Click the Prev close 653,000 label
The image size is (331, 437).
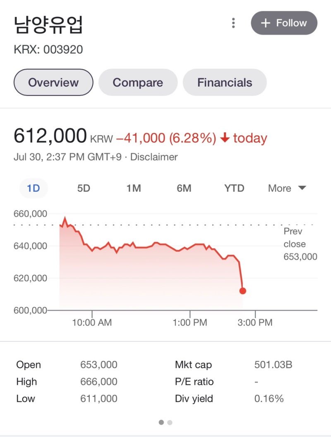click(300, 244)
